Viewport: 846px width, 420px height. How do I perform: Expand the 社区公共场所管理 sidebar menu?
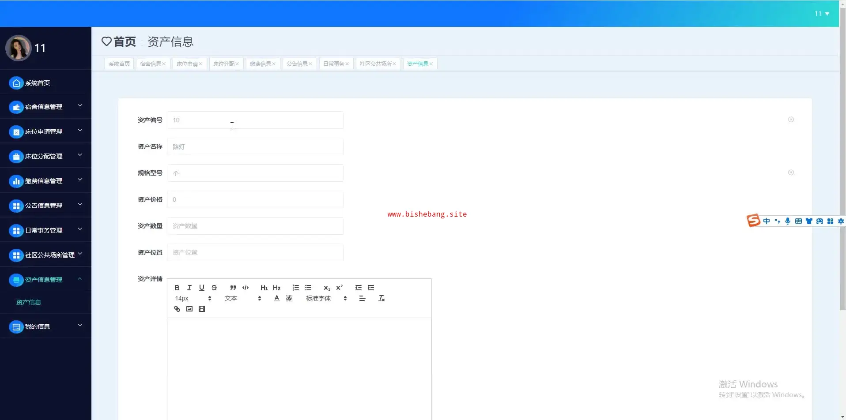[45, 255]
